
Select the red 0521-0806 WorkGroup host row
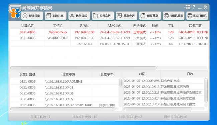(109, 32)
